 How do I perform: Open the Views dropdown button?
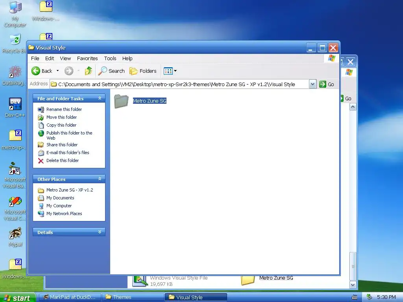170,71
